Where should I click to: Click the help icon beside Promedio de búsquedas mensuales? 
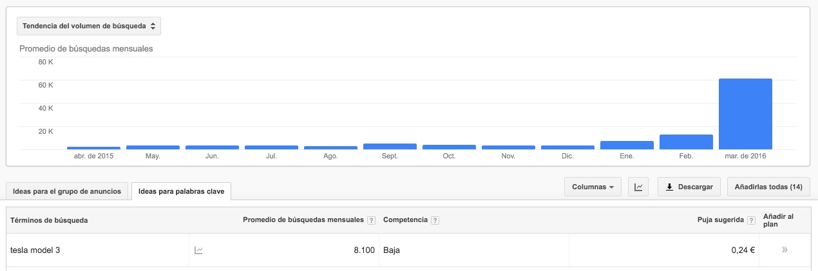pyautogui.click(x=371, y=220)
